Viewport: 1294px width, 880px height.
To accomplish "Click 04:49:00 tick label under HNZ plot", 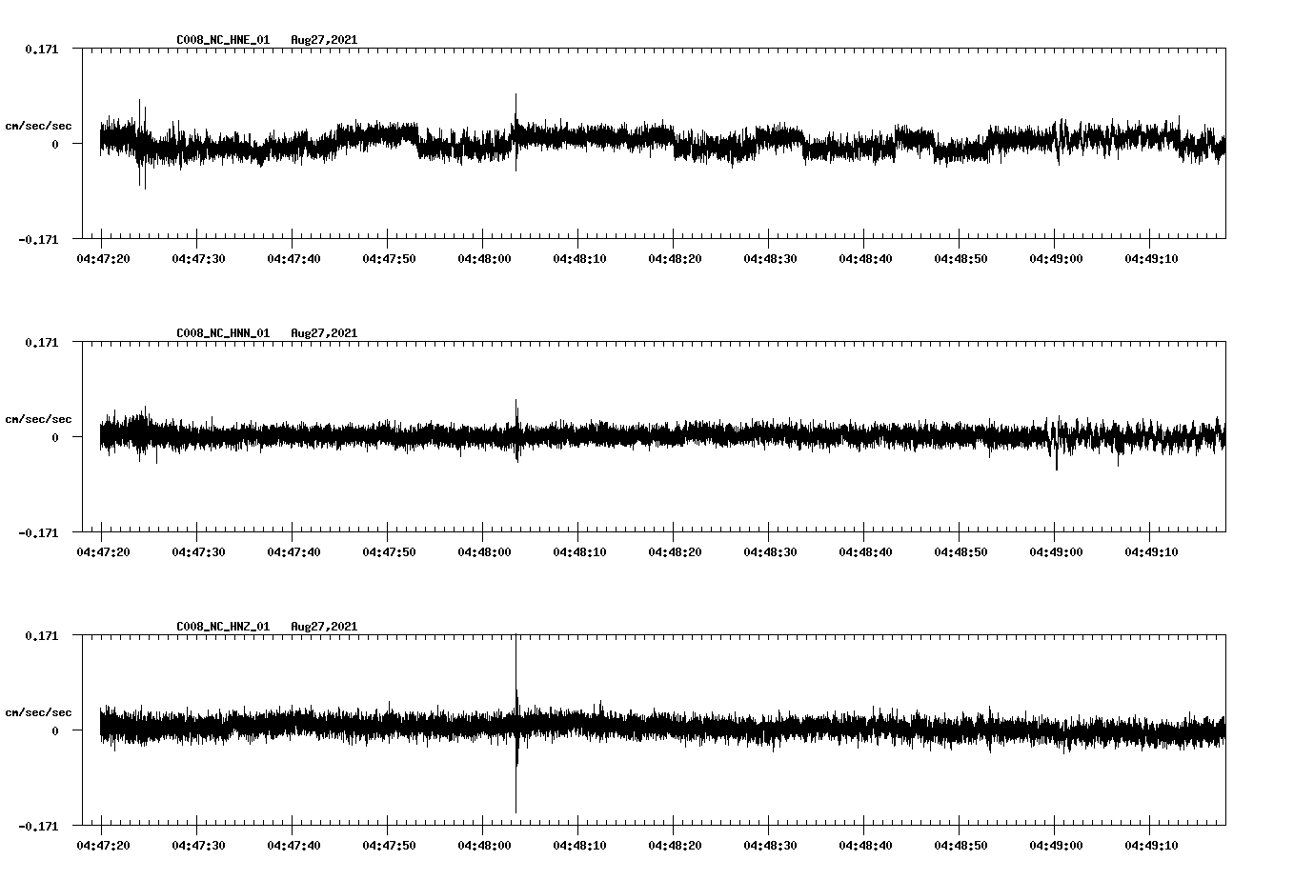I will tap(1057, 846).
